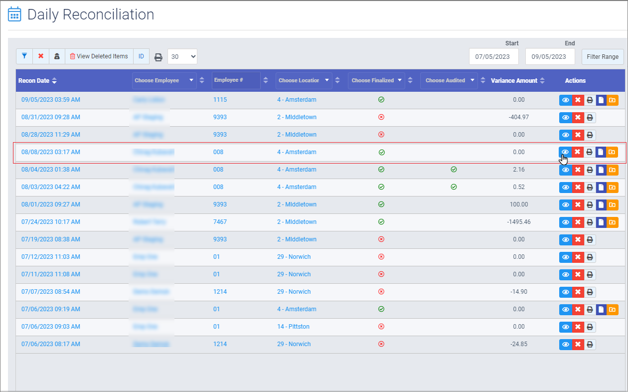Open the 07/24/2023 10:17 AM recon date link
The height and width of the screenshot is (392, 628).
pyautogui.click(x=51, y=222)
